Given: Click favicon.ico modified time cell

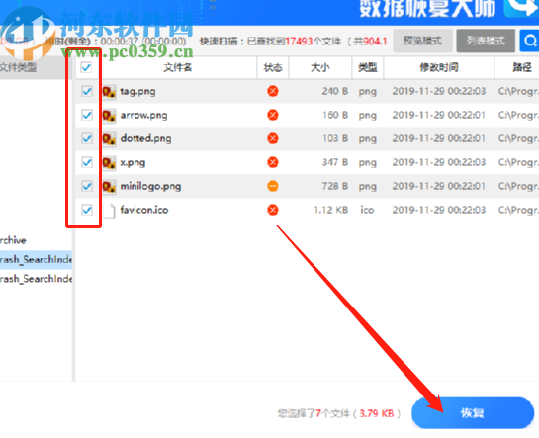Looking at the screenshot, I should pyautogui.click(x=439, y=210).
